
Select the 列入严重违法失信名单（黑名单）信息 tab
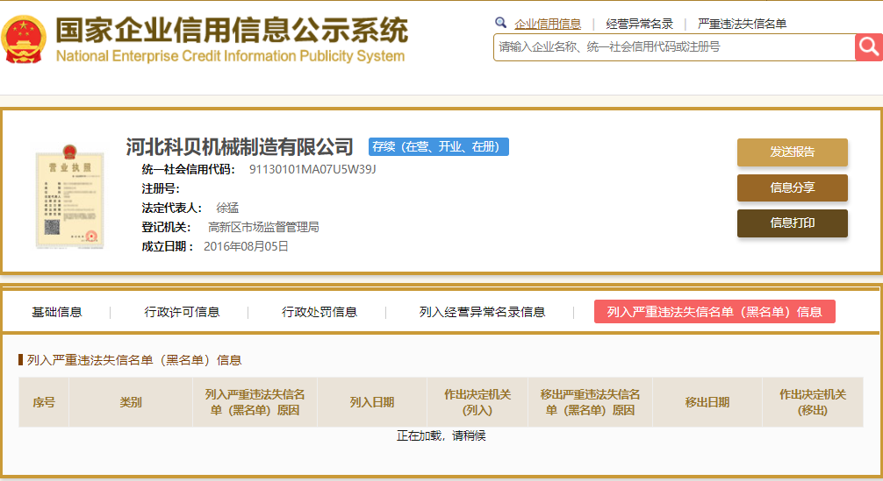(x=714, y=311)
